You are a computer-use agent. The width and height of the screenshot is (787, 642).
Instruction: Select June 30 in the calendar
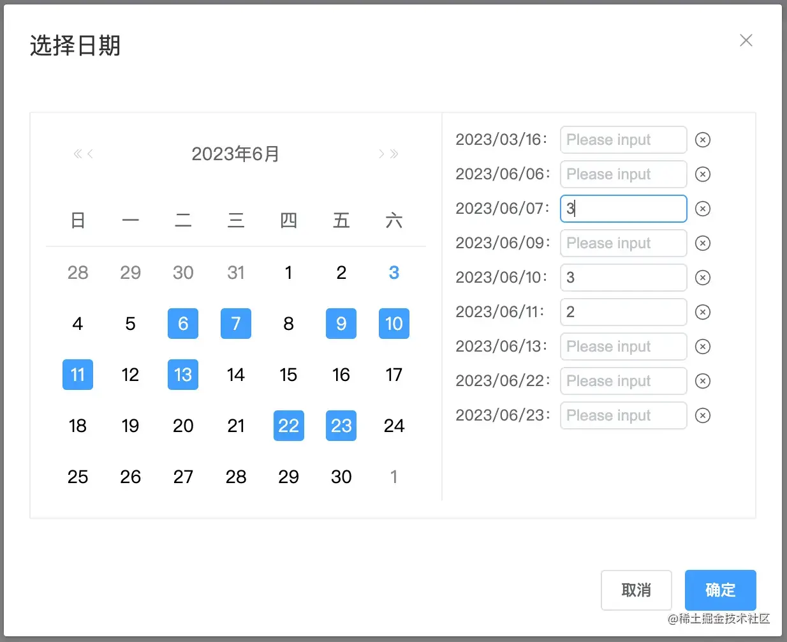point(341,477)
